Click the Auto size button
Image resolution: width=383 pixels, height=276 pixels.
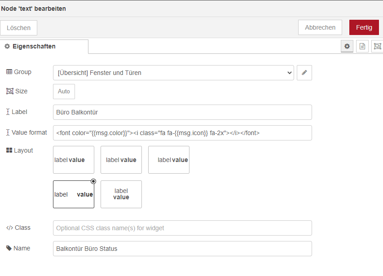64,92
